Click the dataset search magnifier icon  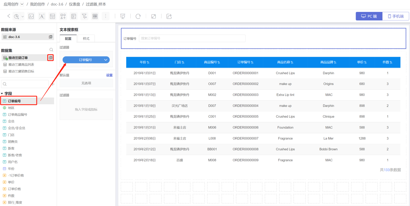coord(51,50)
